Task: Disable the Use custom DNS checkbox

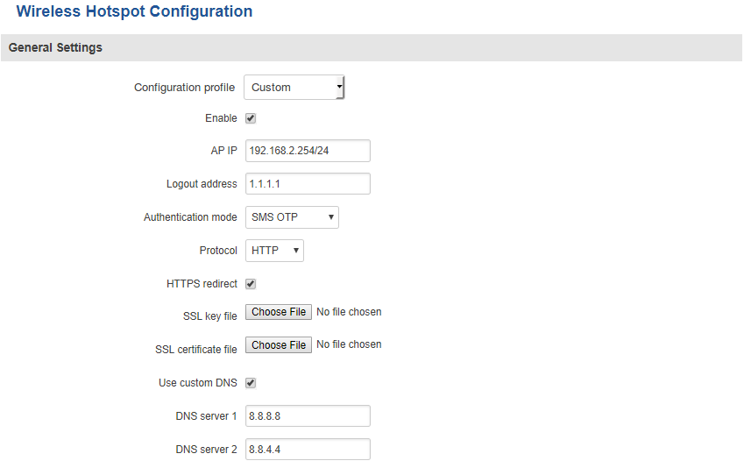Action: point(251,383)
